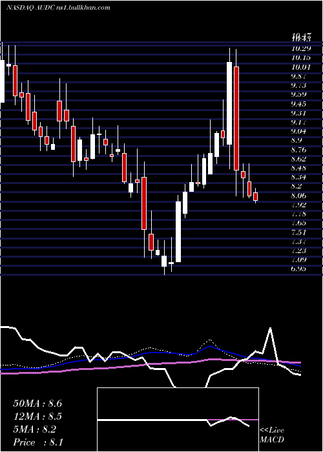Click the NASDAQ AUDC chart title text

[58, 8]
